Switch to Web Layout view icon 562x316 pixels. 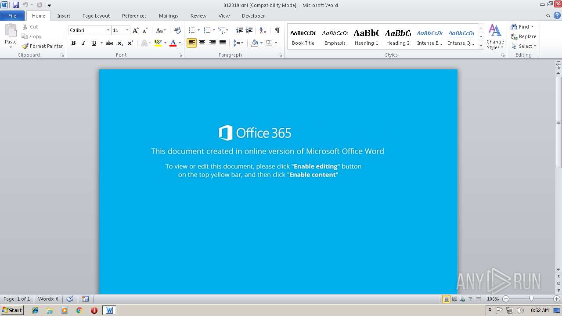[462, 299]
